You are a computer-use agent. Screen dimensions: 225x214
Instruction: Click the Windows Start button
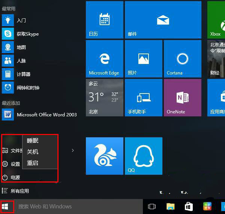6,207
